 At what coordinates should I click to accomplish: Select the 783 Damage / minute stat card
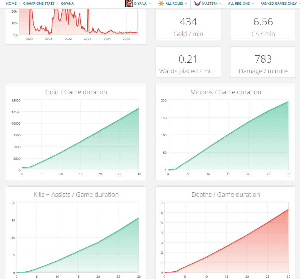[x=263, y=62]
